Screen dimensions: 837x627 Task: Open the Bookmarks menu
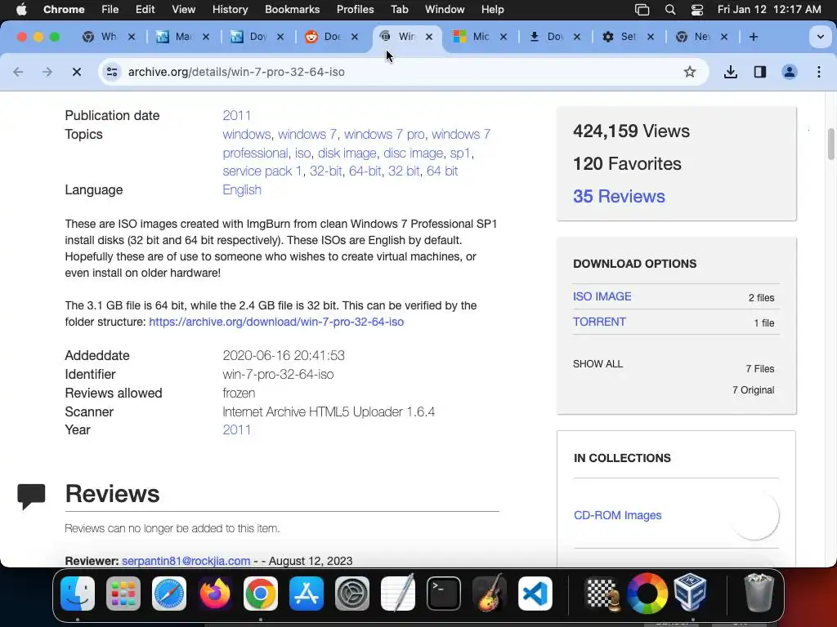(x=292, y=9)
